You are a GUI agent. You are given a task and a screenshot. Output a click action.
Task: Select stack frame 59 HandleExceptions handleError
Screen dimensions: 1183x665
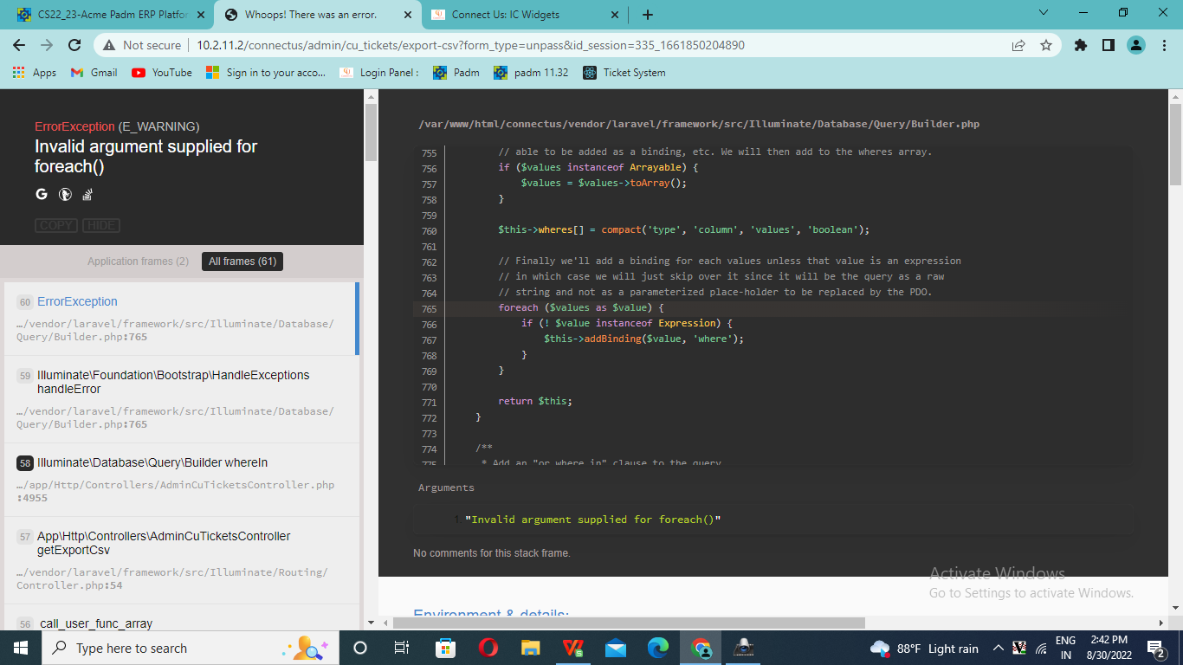181,399
